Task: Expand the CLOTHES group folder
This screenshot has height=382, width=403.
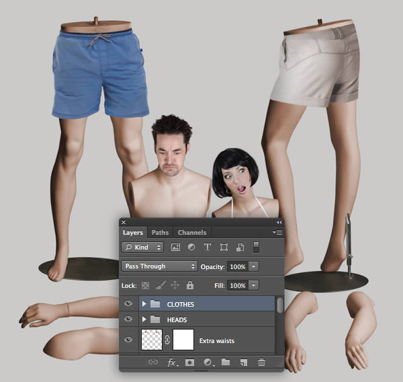Action: [x=144, y=304]
